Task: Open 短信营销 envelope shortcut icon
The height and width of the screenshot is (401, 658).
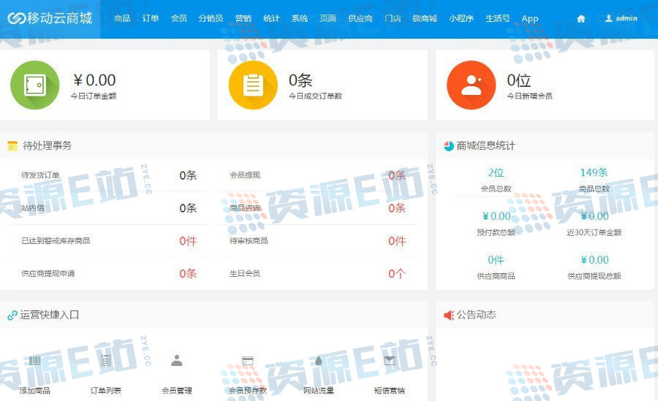Action: (389, 361)
